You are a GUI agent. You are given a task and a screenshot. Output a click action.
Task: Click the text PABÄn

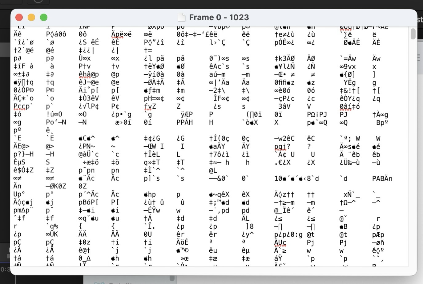382,178
